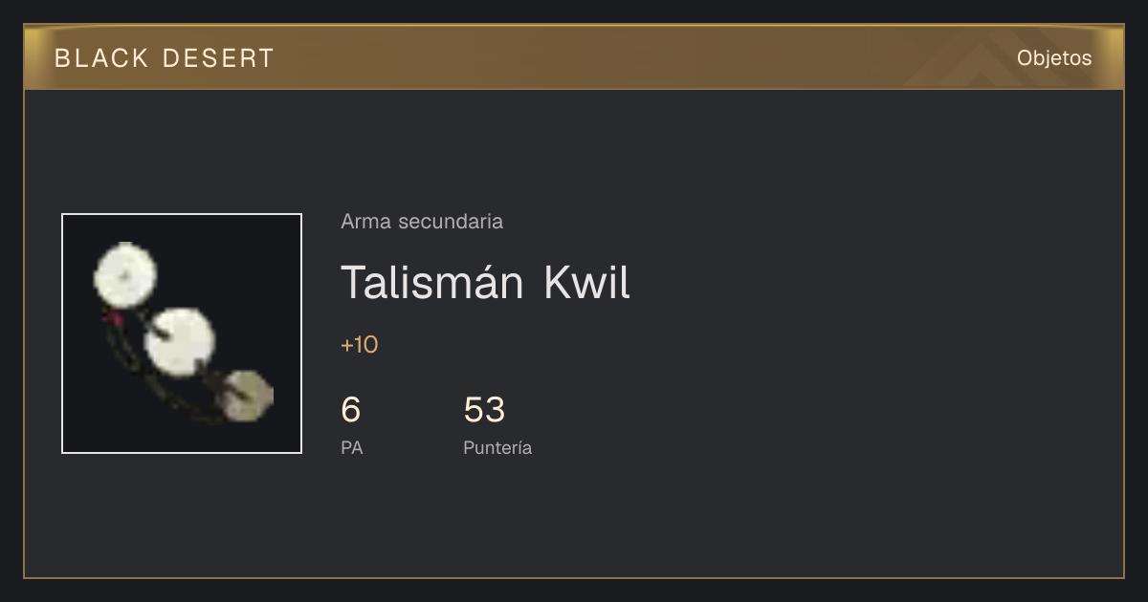This screenshot has width=1148, height=602.
Task: Click the PA stat label
Action: pos(352,447)
